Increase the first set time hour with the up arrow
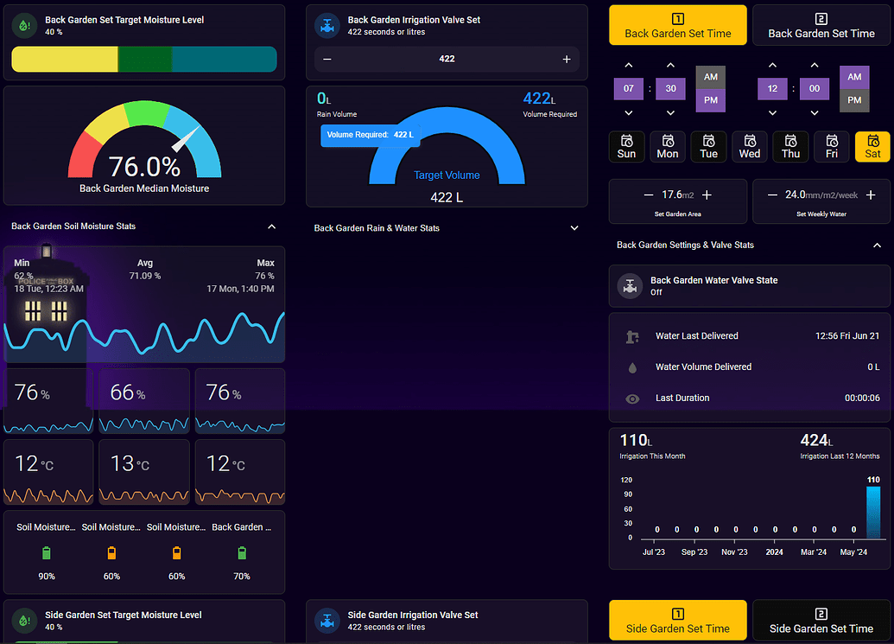The image size is (894, 644). [628, 65]
